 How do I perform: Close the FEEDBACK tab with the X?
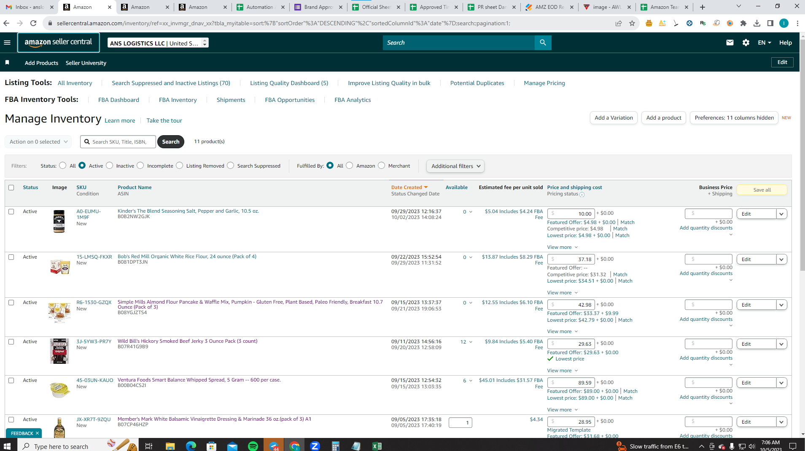(x=37, y=433)
